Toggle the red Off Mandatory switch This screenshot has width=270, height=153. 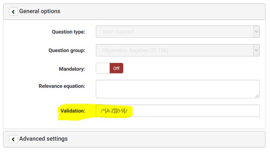point(116,68)
